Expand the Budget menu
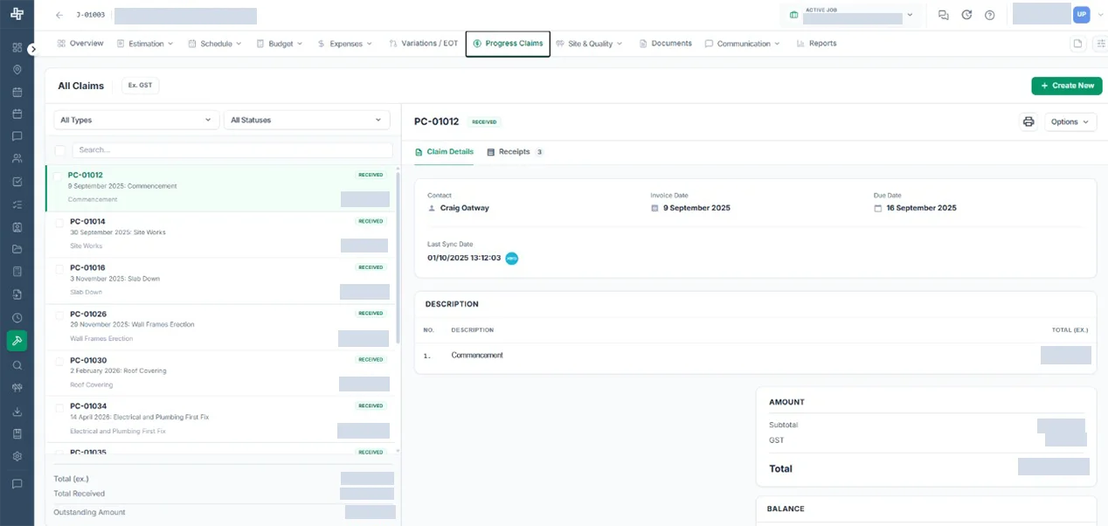 280,43
